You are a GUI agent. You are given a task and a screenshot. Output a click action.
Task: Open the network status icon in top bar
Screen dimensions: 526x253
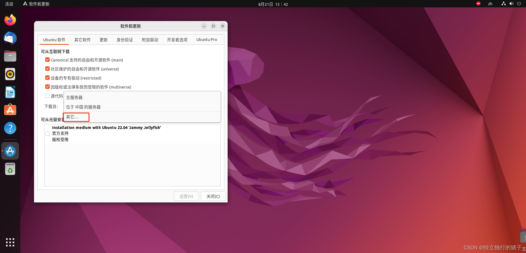504,4
